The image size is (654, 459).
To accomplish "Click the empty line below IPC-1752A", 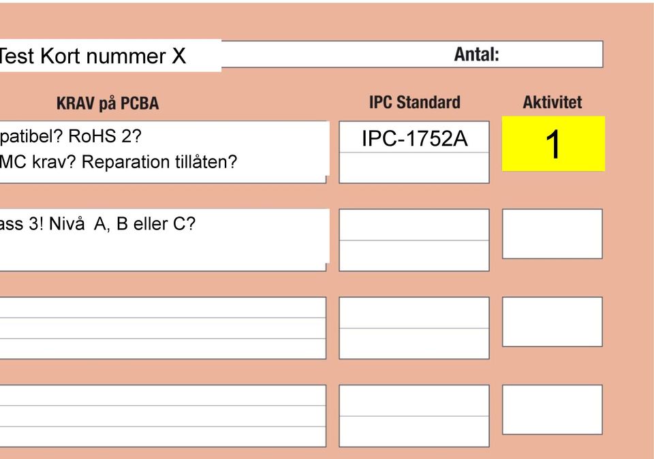I will [x=414, y=168].
